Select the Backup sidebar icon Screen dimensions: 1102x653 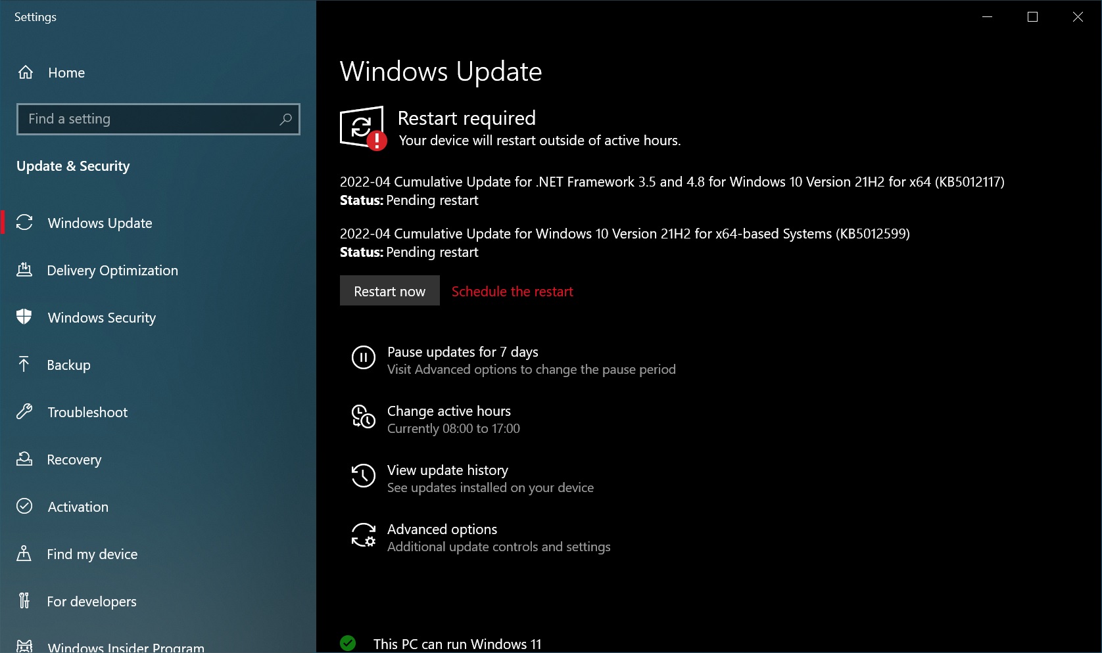[x=25, y=365]
